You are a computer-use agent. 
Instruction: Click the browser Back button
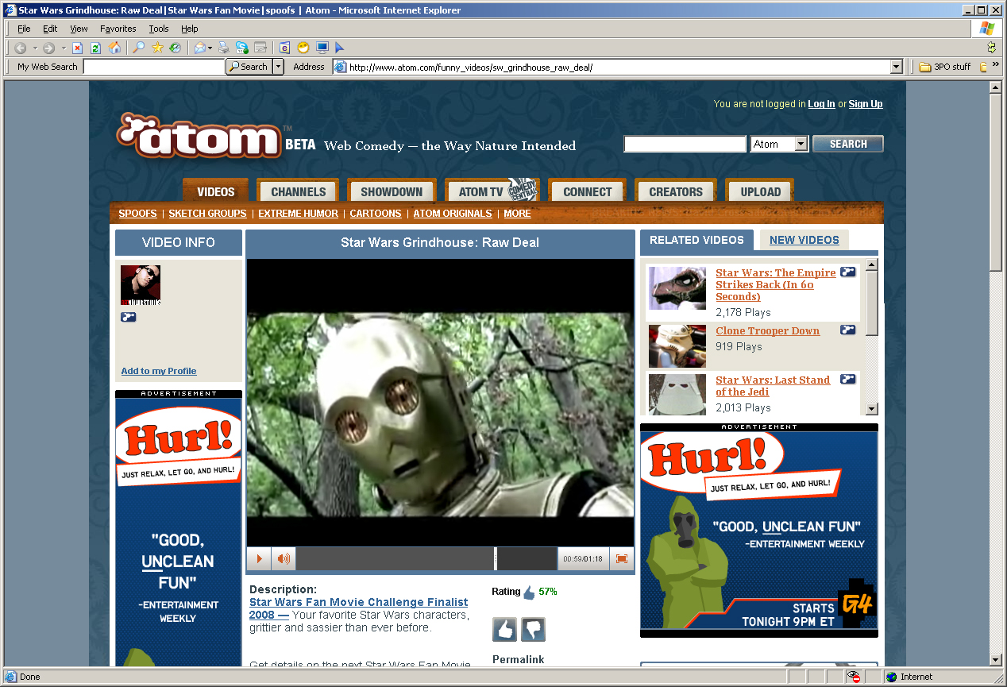(x=21, y=48)
